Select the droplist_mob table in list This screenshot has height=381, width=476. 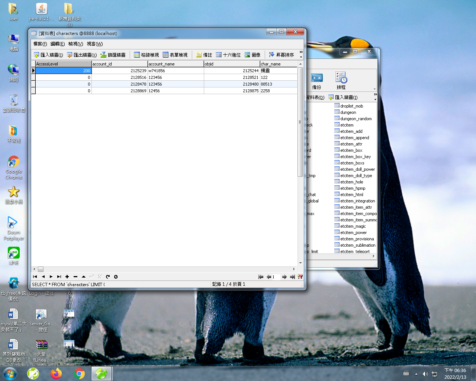click(348, 106)
